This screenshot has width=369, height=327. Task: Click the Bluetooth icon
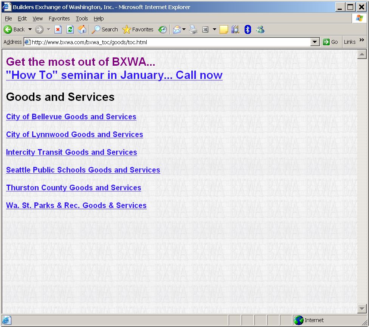pyautogui.click(x=248, y=29)
